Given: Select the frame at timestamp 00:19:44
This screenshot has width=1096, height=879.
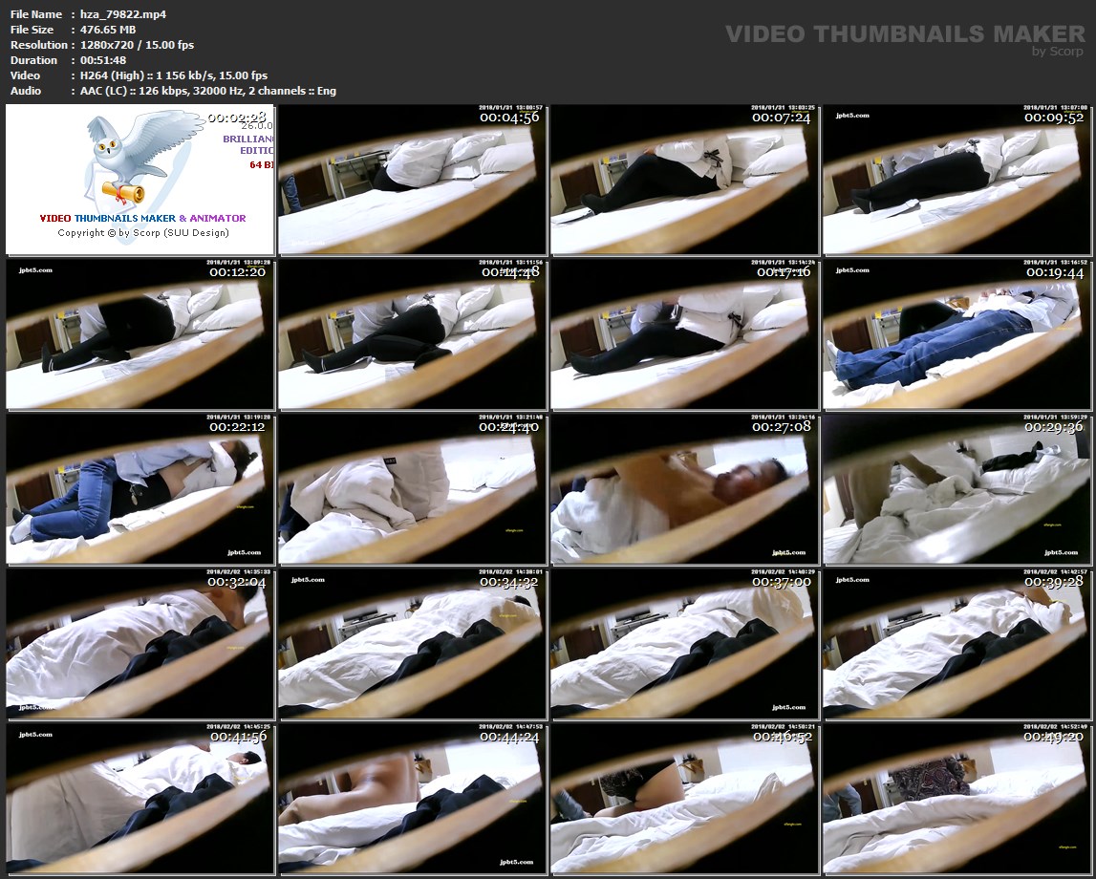Looking at the screenshot, I should [956, 334].
